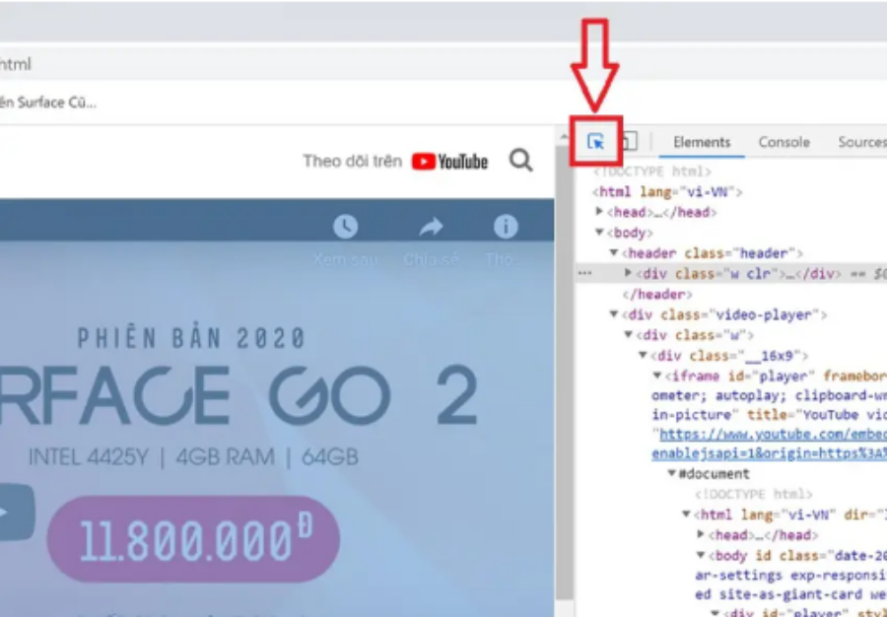Expand the head element node
Screen dimensions: 887x617
(x=599, y=212)
